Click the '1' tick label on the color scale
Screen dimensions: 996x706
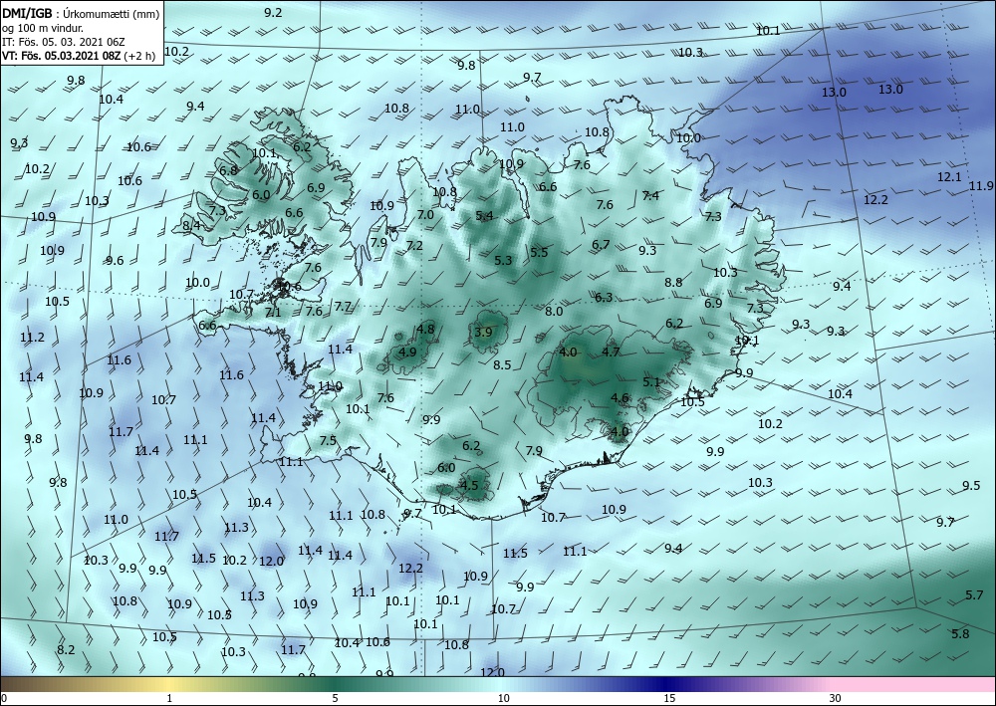click(x=169, y=698)
